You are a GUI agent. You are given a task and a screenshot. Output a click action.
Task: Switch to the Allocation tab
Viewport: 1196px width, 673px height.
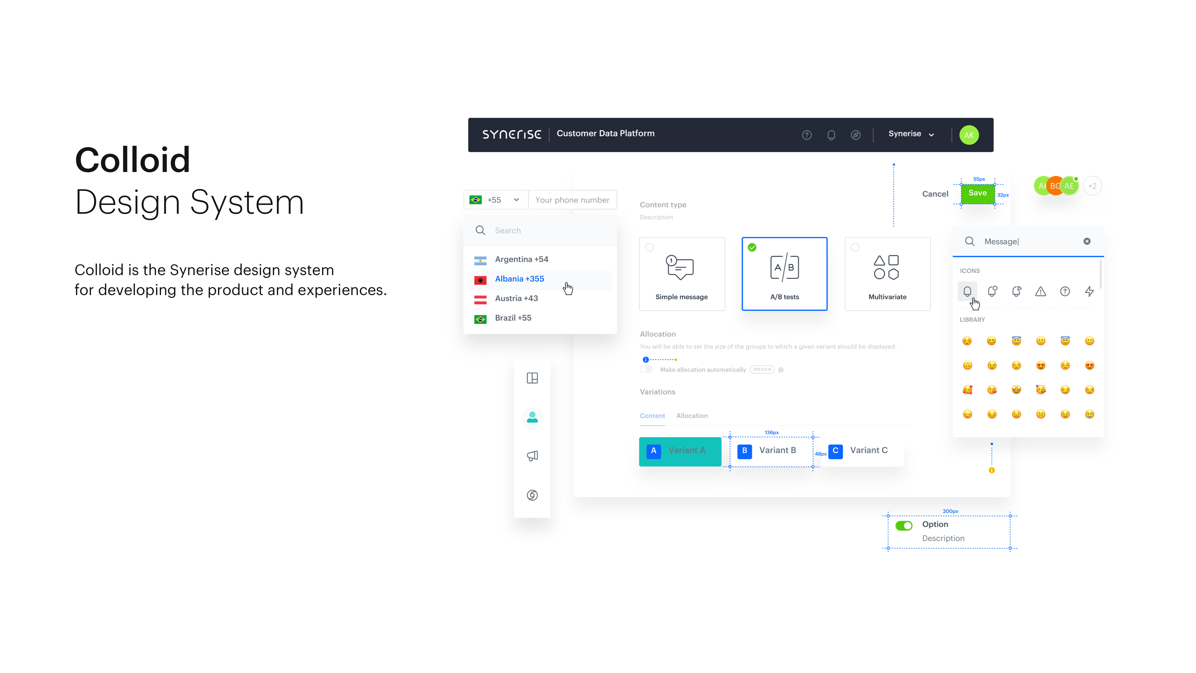coord(692,416)
